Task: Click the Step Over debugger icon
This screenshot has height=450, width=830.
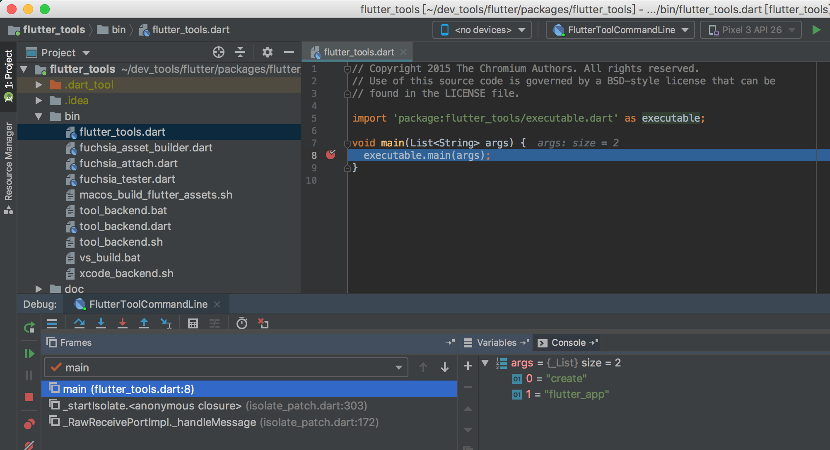Action: click(x=79, y=323)
